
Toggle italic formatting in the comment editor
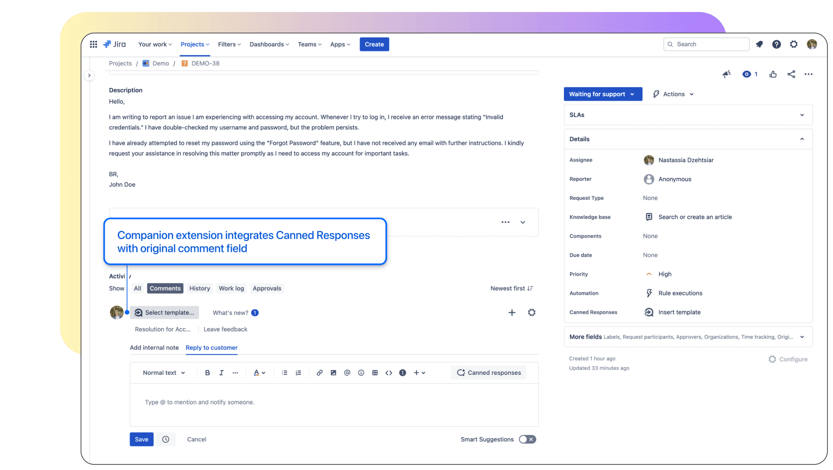pyautogui.click(x=221, y=373)
